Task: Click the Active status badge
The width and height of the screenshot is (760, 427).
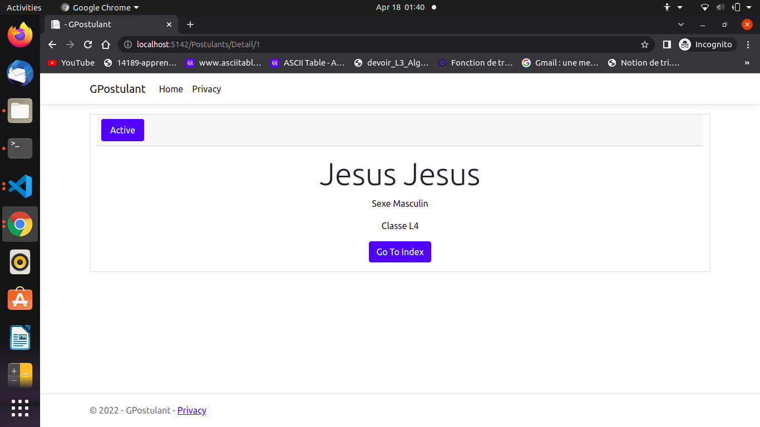Action: (122, 130)
